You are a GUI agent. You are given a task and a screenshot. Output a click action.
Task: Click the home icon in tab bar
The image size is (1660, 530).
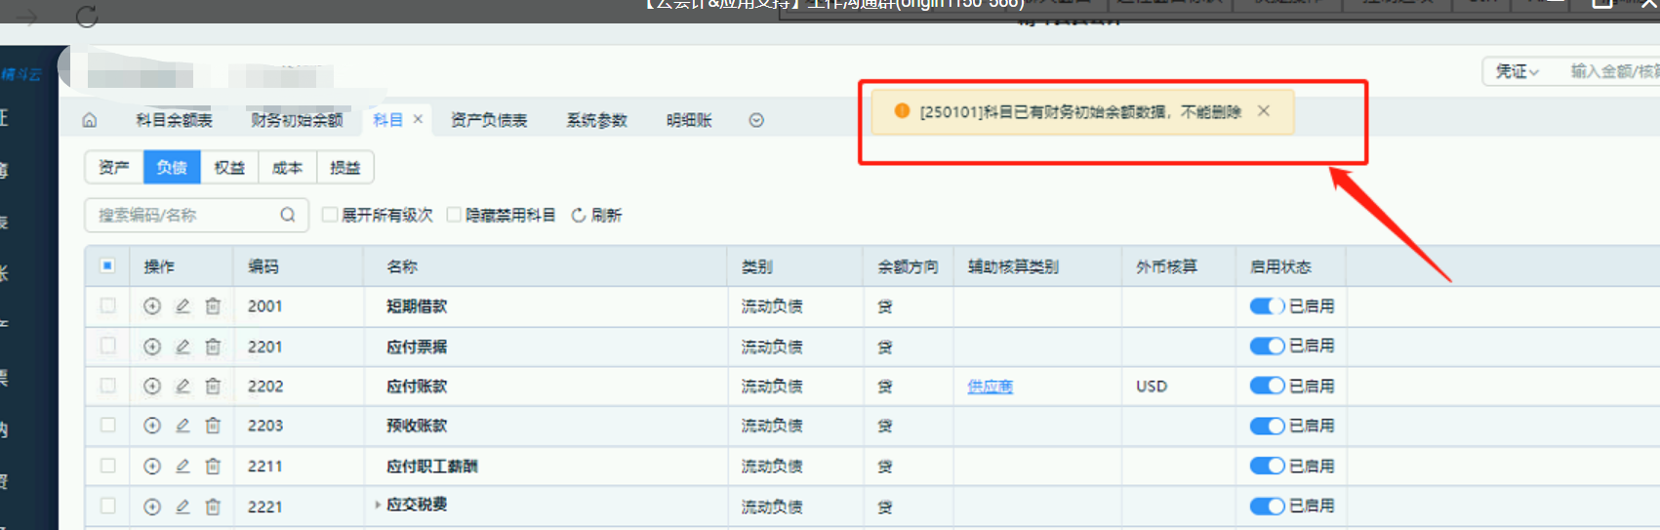tap(90, 120)
